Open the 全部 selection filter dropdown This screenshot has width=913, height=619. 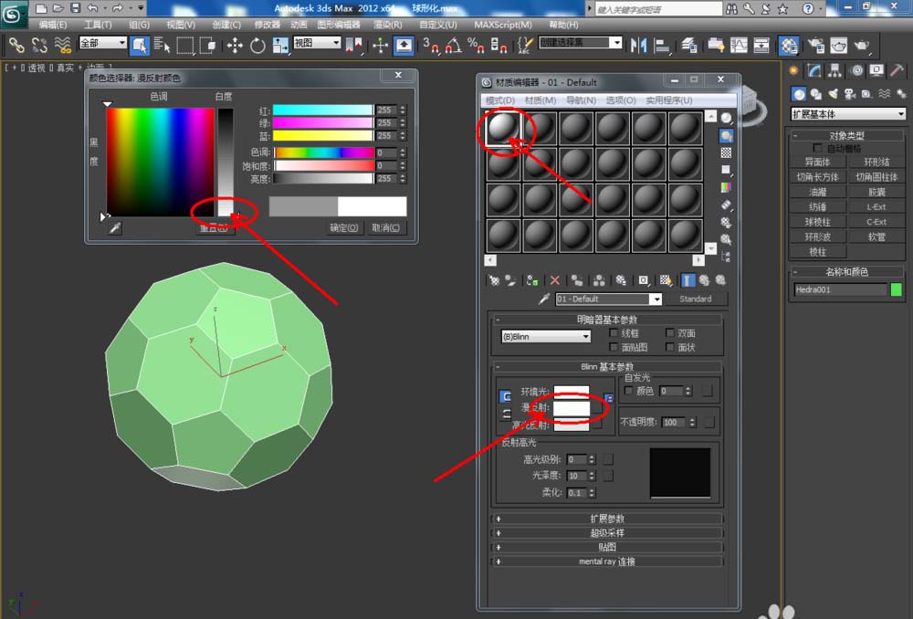103,43
